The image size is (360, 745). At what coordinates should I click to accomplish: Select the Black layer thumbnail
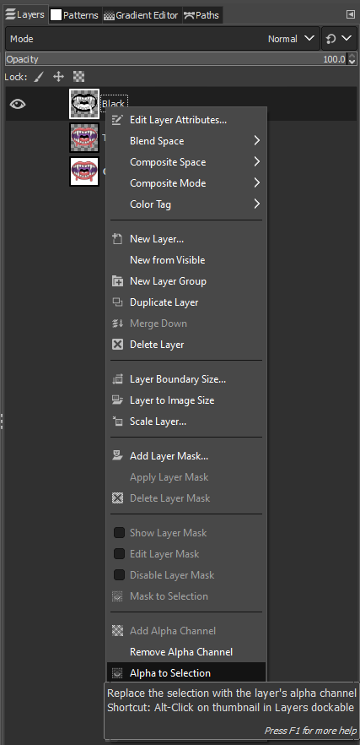tap(84, 104)
